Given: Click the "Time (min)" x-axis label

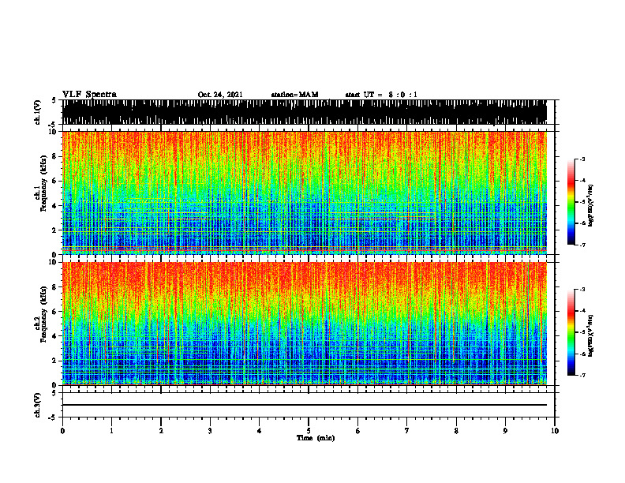Looking at the screenshot, I should (316, 438).
